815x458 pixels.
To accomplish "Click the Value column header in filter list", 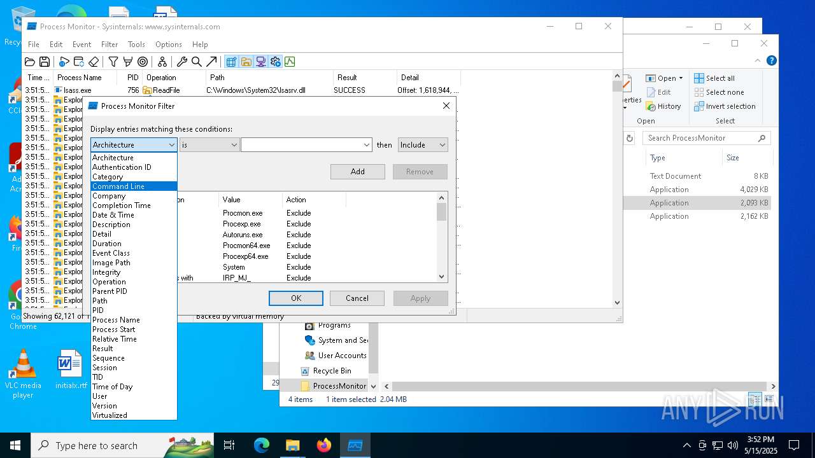I will tap(250, 200).
